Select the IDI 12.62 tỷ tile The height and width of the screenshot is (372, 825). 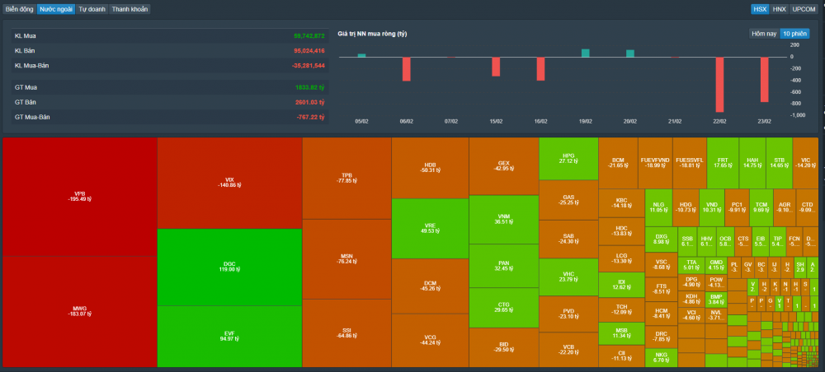pos(621,285)
